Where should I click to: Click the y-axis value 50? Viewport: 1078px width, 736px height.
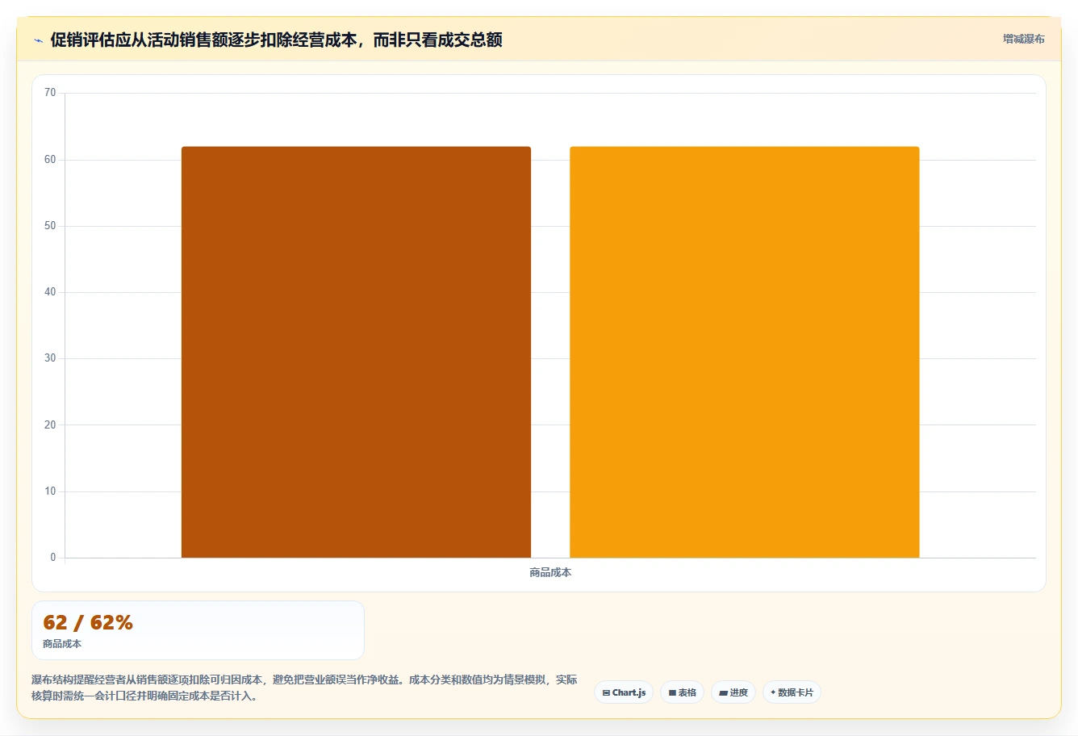pos(50,226)
